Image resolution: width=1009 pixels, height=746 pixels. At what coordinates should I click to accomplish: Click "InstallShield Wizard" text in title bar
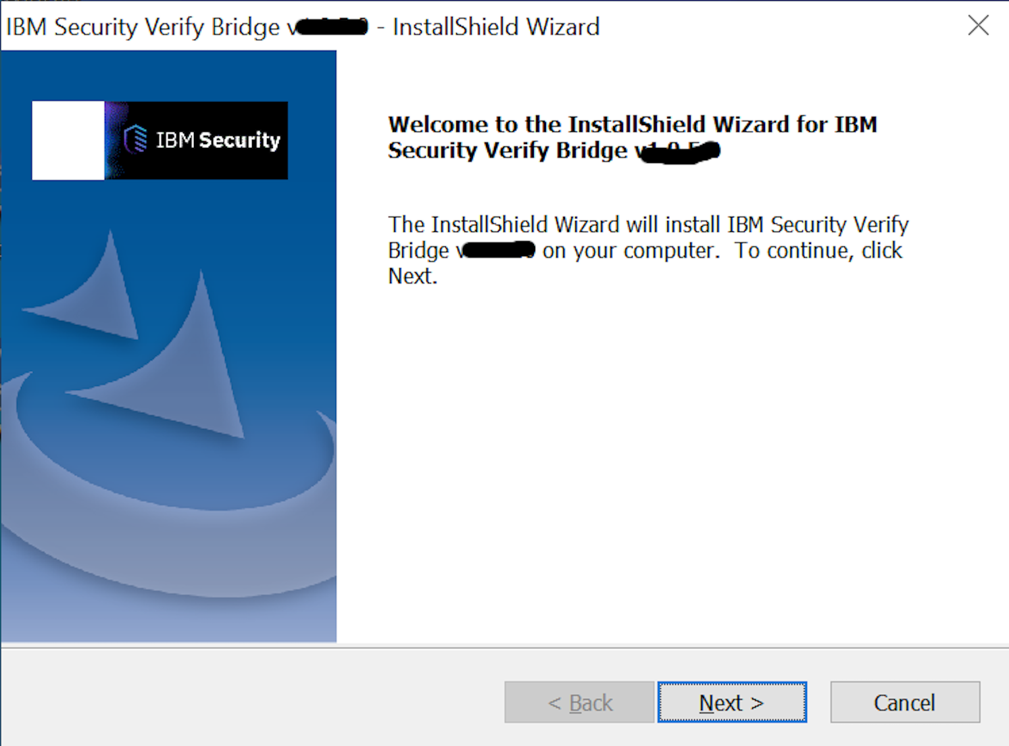[x=496, y=27]
